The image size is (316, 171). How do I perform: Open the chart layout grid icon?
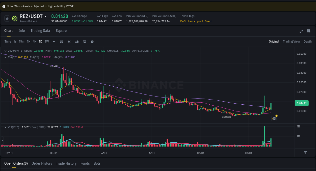(x=309, y=31)
